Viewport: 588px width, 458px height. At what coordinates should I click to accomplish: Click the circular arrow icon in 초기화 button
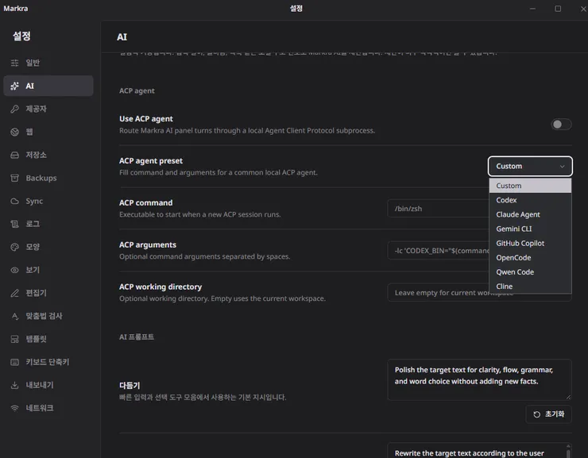(536, 414)
